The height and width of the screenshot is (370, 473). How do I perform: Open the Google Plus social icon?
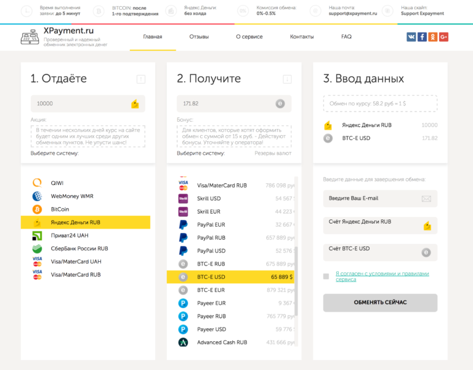pyautogui.click(x=443, y=37)
